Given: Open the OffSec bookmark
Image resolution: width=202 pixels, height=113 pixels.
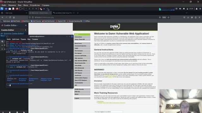Looking at the screenshot, I should point(87,21).
